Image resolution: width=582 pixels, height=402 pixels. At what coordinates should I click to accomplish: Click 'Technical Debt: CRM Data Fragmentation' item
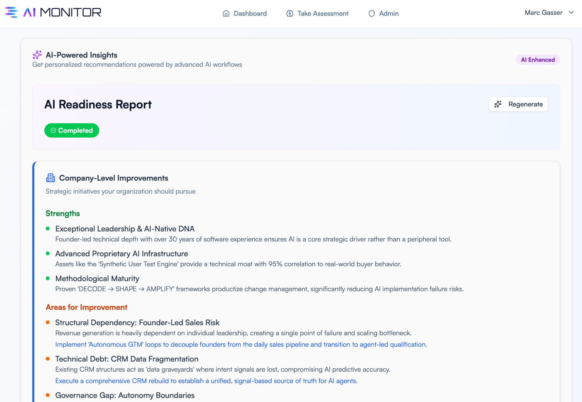click(x=127, y=359)
